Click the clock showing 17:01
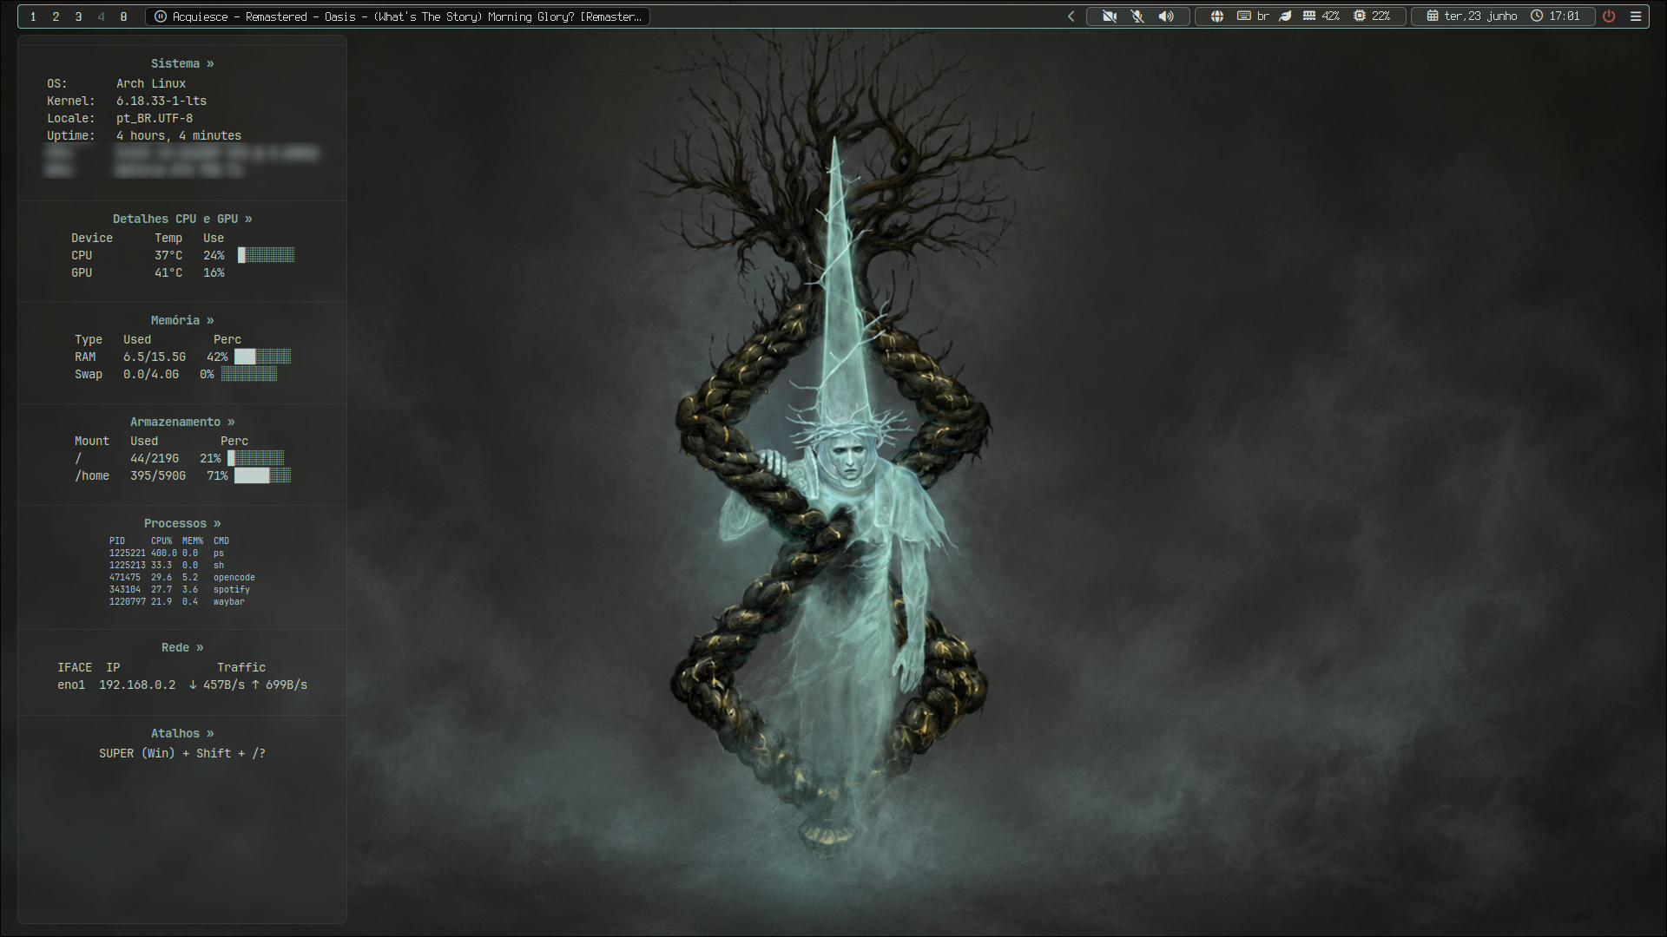This screenshot has width=1667, height=937. pos(1555,16)
